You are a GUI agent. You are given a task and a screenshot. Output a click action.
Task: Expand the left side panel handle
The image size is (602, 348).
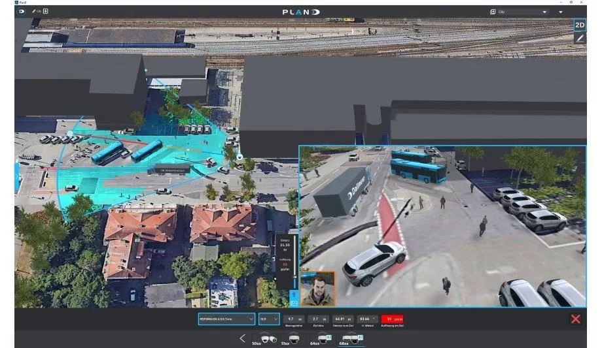click(18, 177)
